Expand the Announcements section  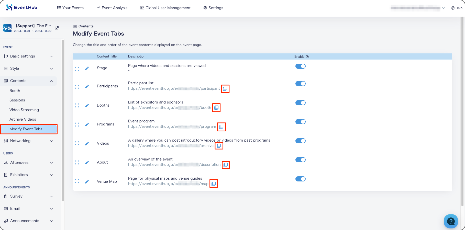click(x=29, y=221)
